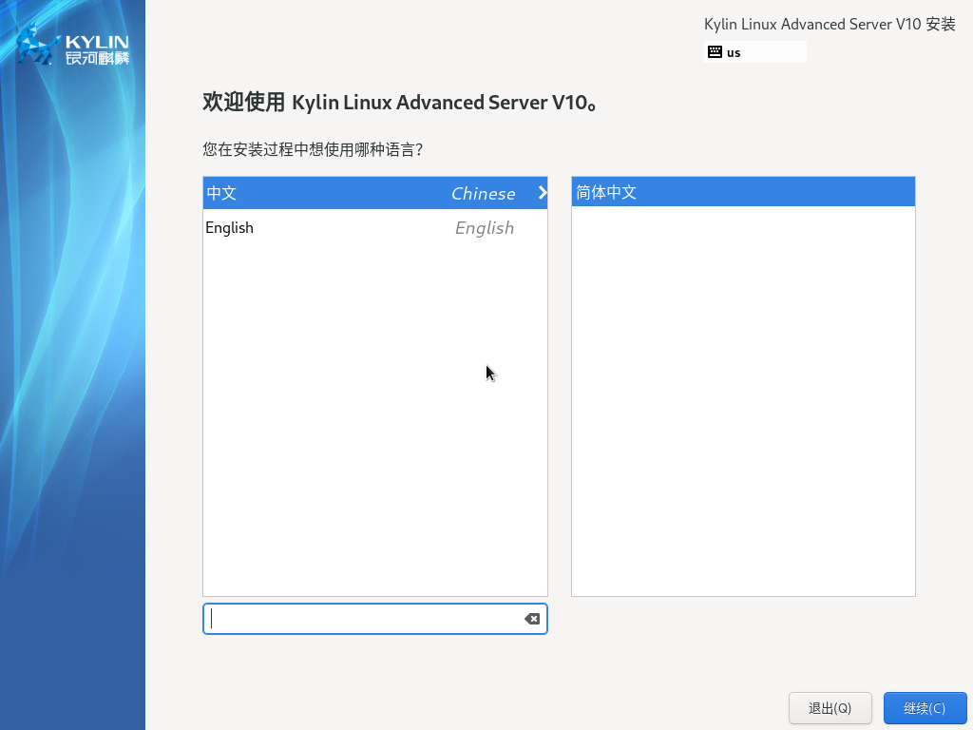Select 中文 in the language list
The height and width of the screenshot is (730, 973).
(x=221, y=193)
